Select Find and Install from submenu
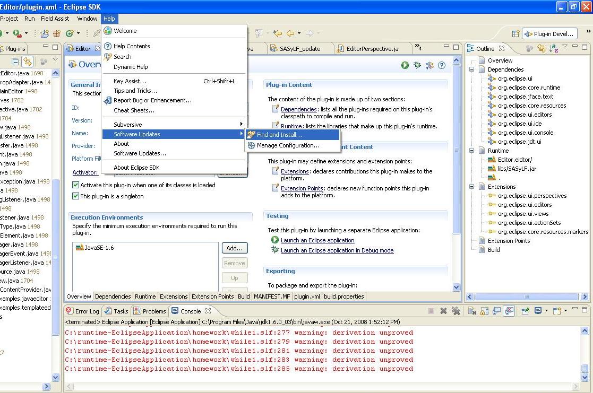 pyautogui.click(x=279, y=135)
